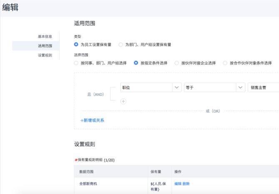The height and width of the screenshot is (194, 279).
Task: Open the 职位 field dropdown
Action: [x=146, y=88]
